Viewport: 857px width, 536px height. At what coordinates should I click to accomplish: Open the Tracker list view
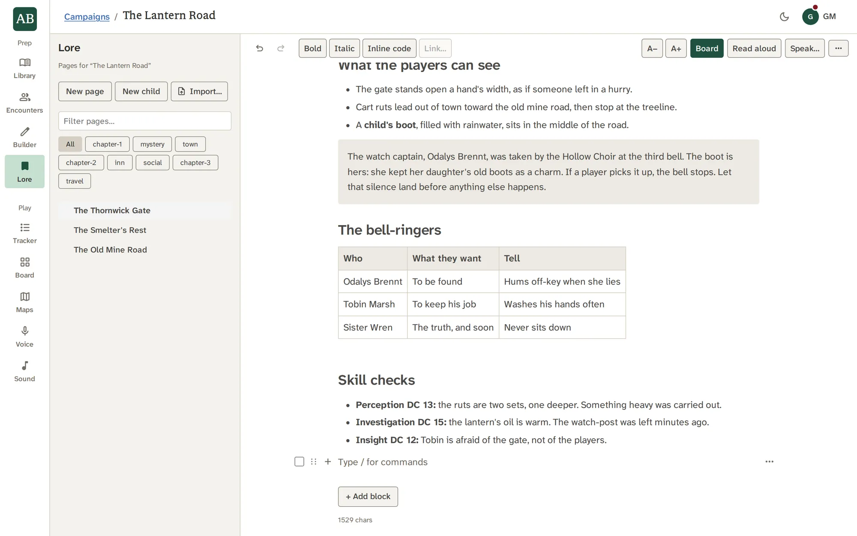pos(24,233)
